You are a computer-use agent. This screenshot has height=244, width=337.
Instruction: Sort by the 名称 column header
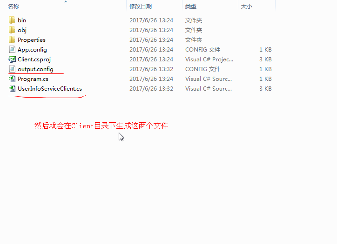click(x=13, y=7)
